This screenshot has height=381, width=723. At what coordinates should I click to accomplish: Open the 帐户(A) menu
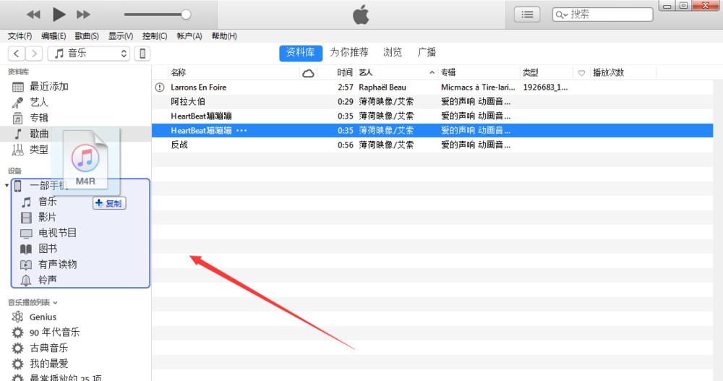coord(189,36)
